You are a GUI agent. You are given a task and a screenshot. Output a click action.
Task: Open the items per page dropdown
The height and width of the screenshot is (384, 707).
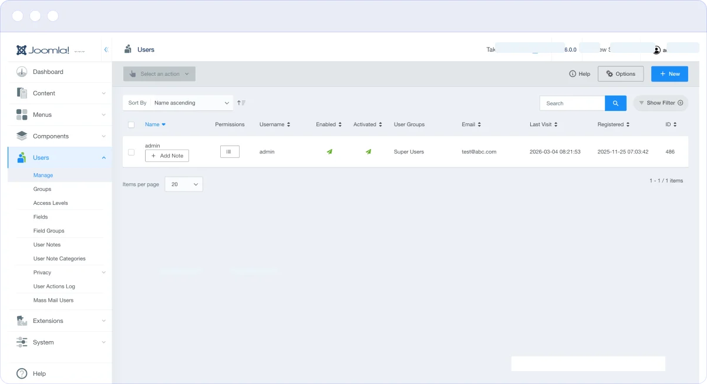point(184,184)
